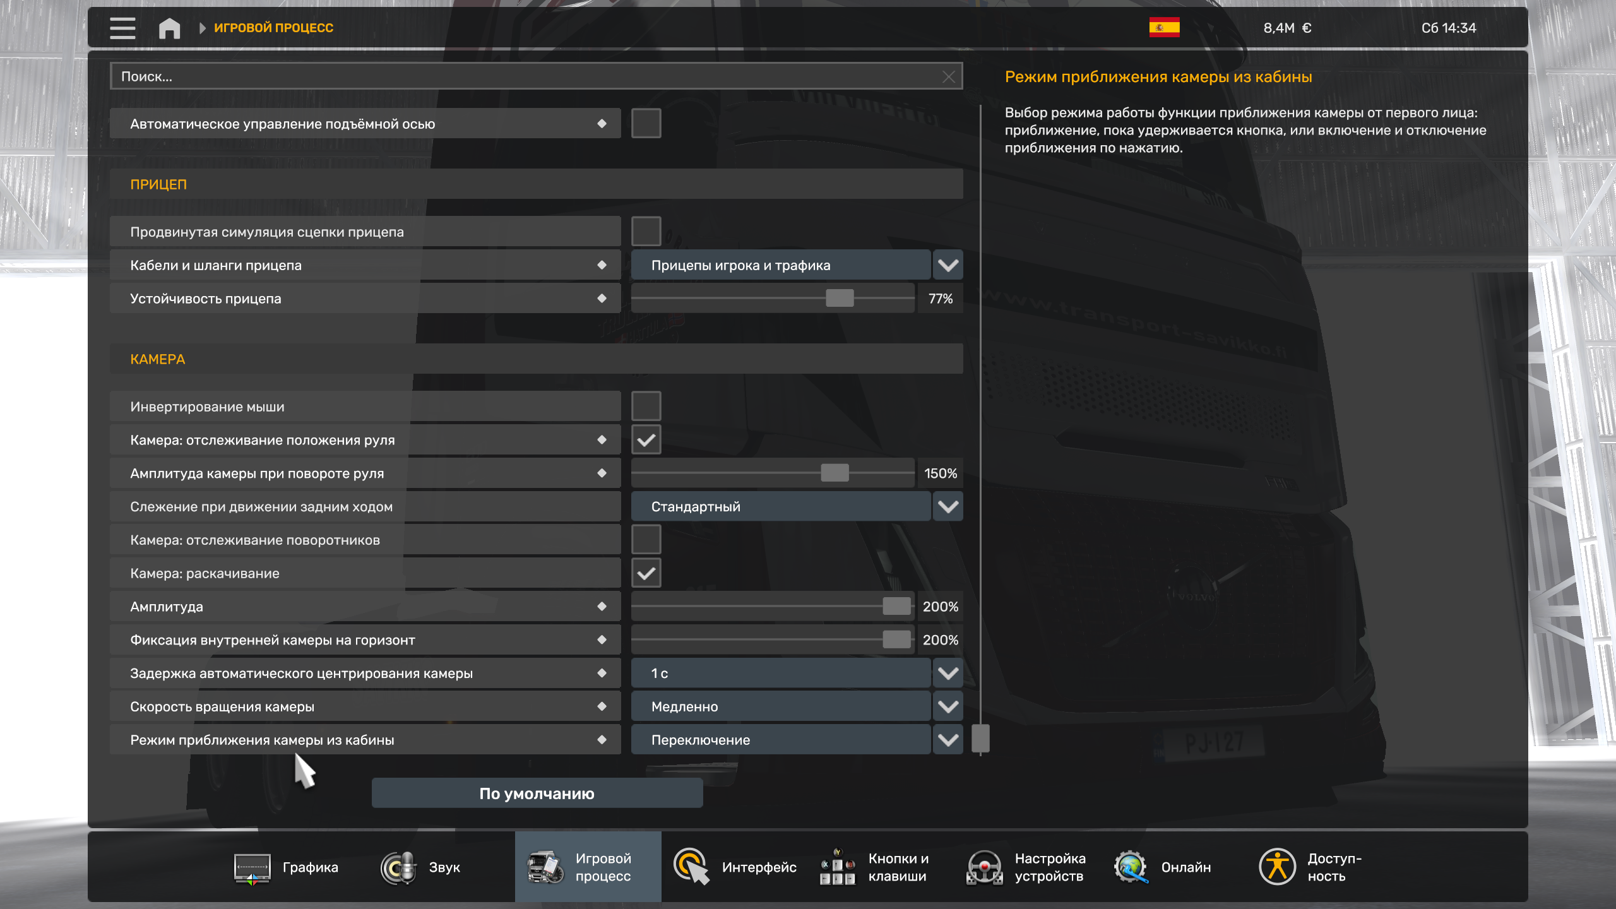Uncheck Камера: раскачивание checkbox

(x=646, y=573)
